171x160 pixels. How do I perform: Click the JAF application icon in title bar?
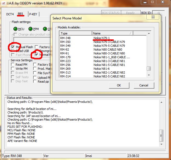click(x=4, y=3)
